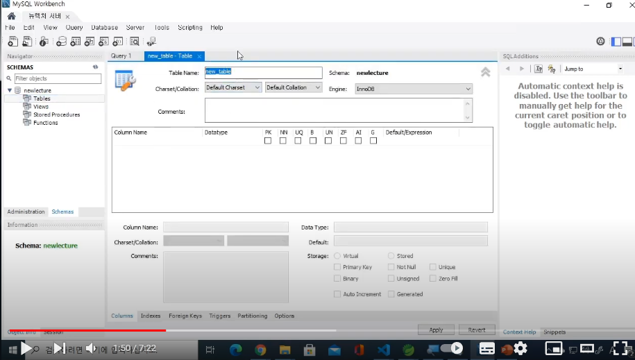
Task: Open the File menu
Action: (x=10, y=28)
